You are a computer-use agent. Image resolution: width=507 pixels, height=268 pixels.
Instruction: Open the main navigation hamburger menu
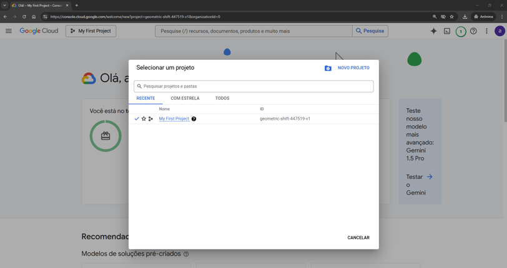9,31
